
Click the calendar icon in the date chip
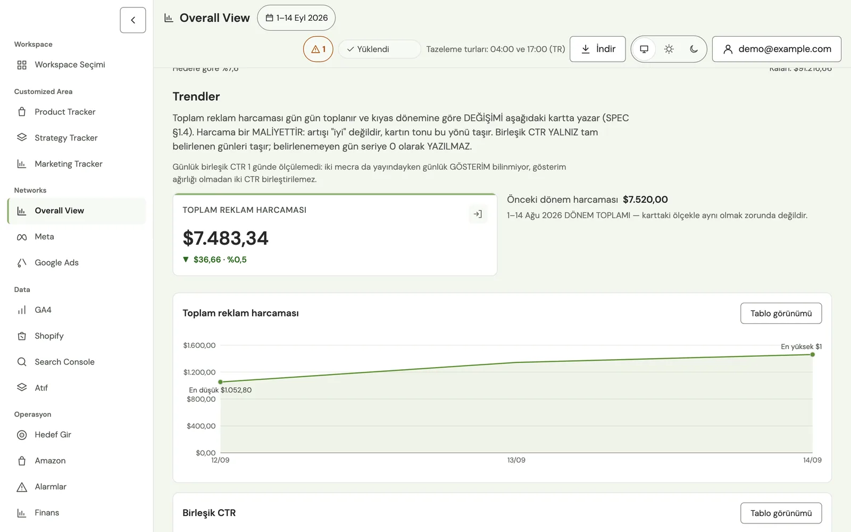click(x=269, y=18)
